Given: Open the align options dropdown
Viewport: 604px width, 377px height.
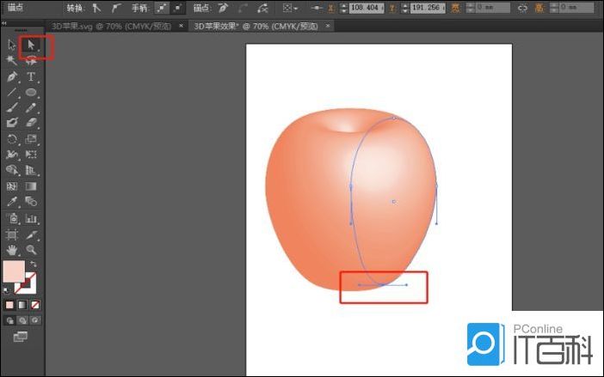Looking at the screenshot, I should [x=291, y=8].
